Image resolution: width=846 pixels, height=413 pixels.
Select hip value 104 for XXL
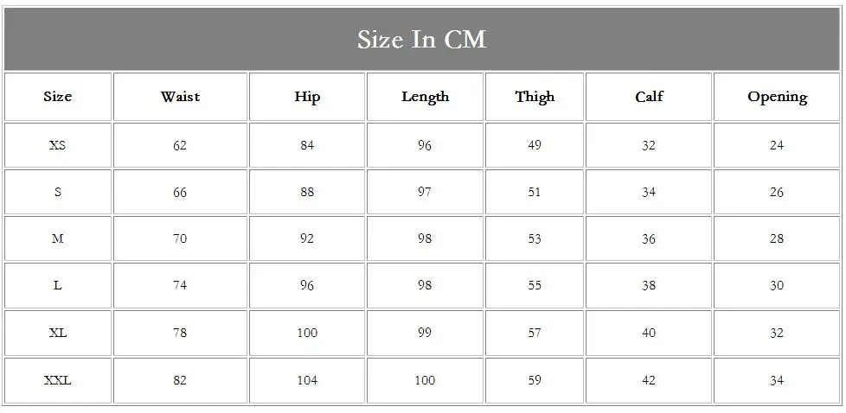[307, 380]
